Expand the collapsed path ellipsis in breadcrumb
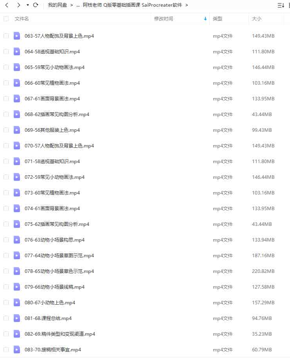Image resolution: width=290 pixels, height=360 pixels. (78, 5)
